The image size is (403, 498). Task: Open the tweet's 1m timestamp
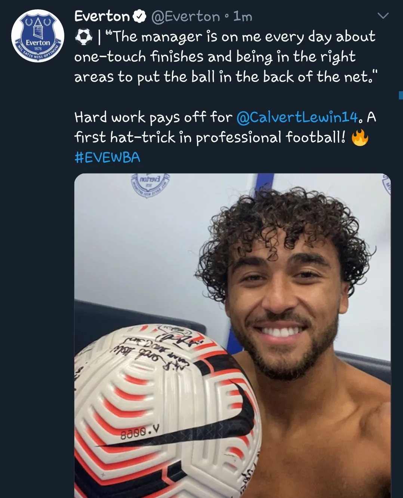tap(243, 16)
